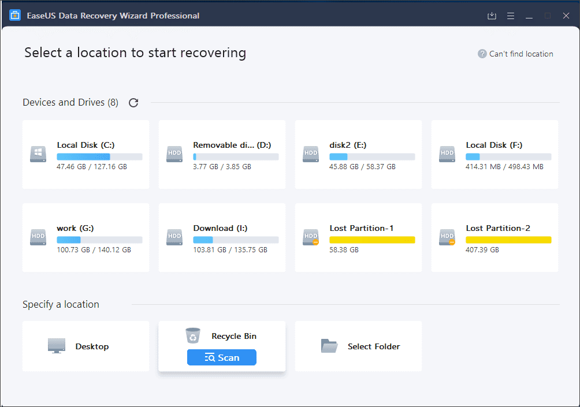Click the Specify a location heading
This screenshot has height=407, width=580.
61,305
